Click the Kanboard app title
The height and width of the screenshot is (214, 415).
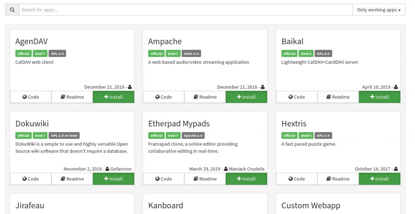click(166, 206)
